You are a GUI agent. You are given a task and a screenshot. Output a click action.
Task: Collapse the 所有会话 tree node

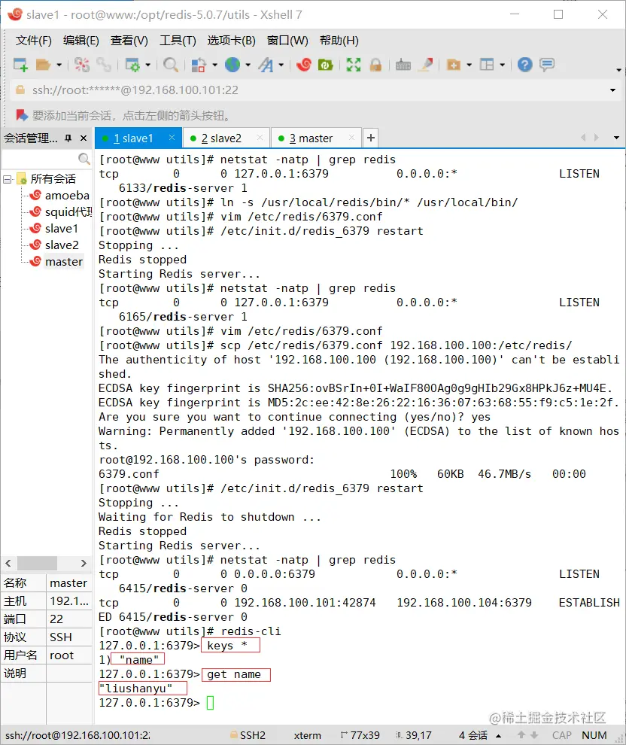(7, 179)
